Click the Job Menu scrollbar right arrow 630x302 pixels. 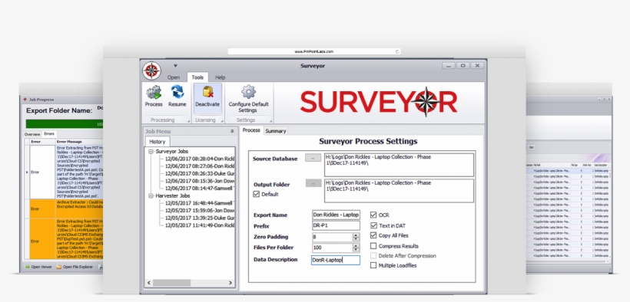coord(230,283)
